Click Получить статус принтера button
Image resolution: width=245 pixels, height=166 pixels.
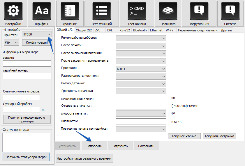pos(26,157)
